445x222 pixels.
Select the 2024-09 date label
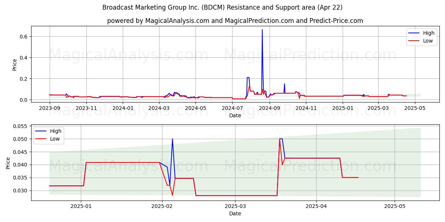(x=269, y=108)
